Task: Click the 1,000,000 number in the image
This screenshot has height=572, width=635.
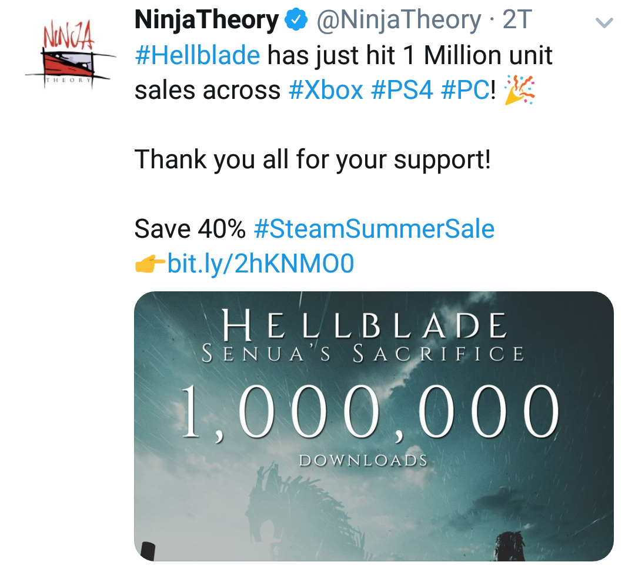Action: tap(370, 412)
